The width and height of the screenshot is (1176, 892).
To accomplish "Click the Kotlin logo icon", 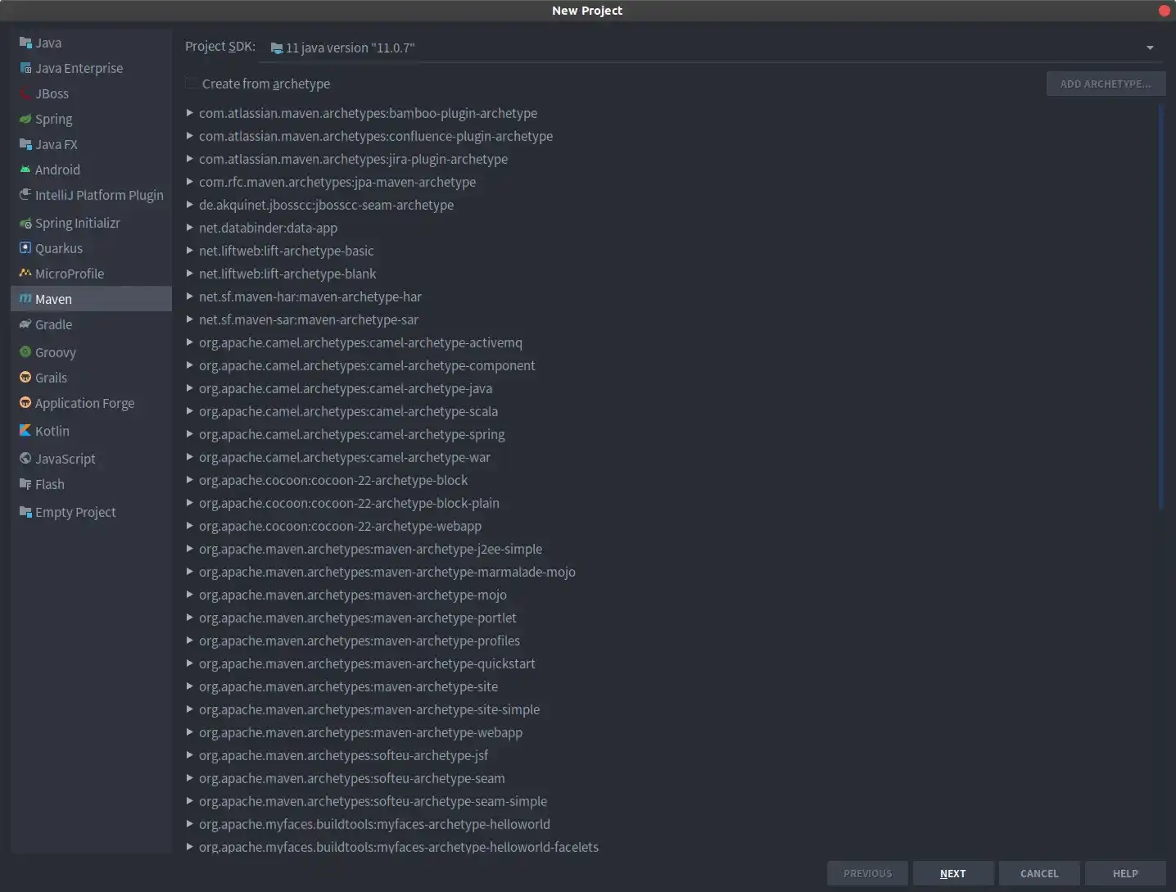I will (25, 431).
